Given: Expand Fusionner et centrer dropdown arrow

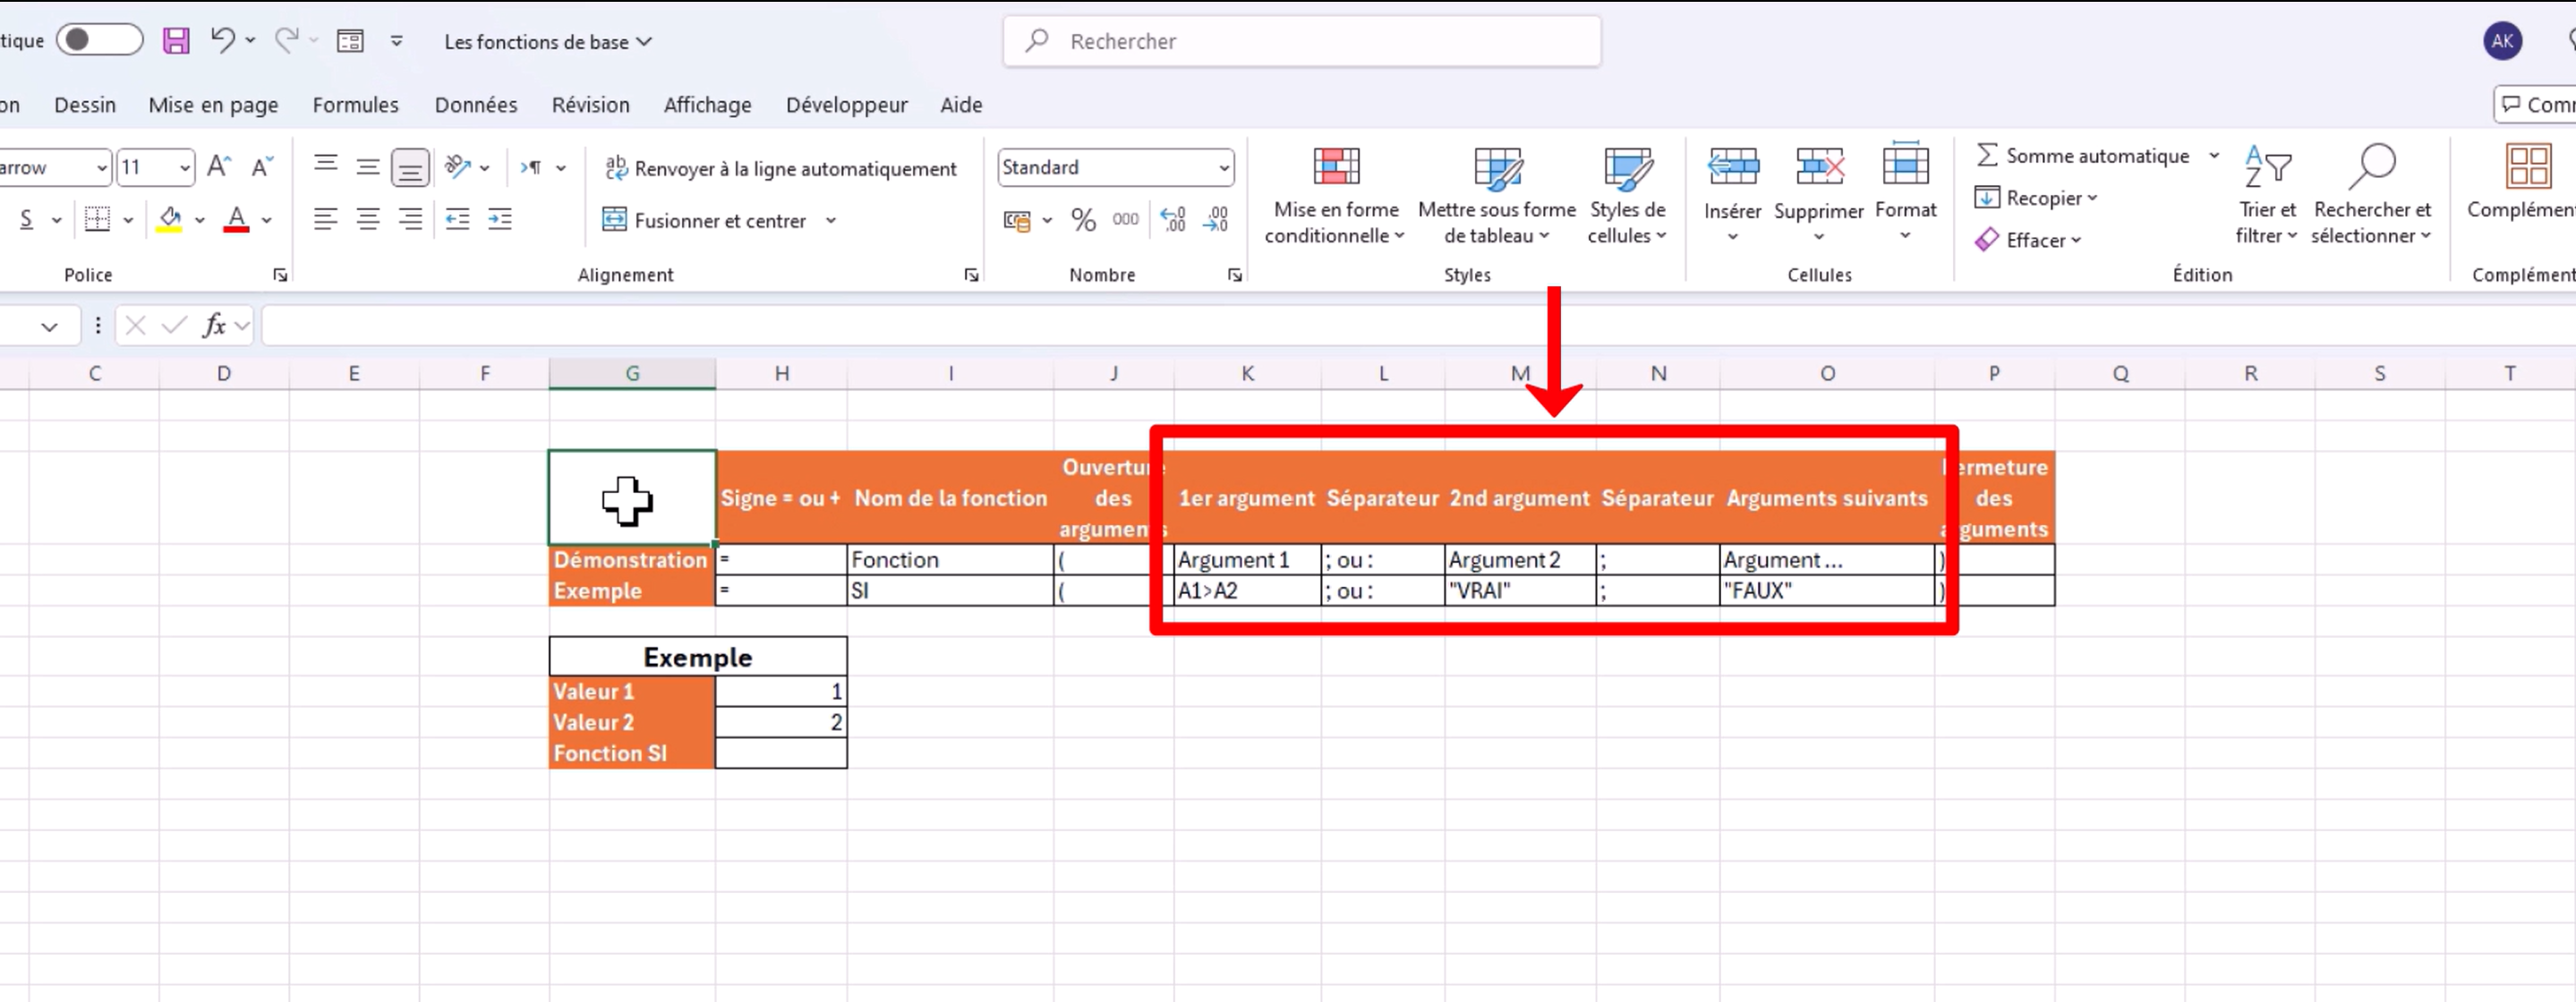Looking at the screenshot, I should click(831, 221).
